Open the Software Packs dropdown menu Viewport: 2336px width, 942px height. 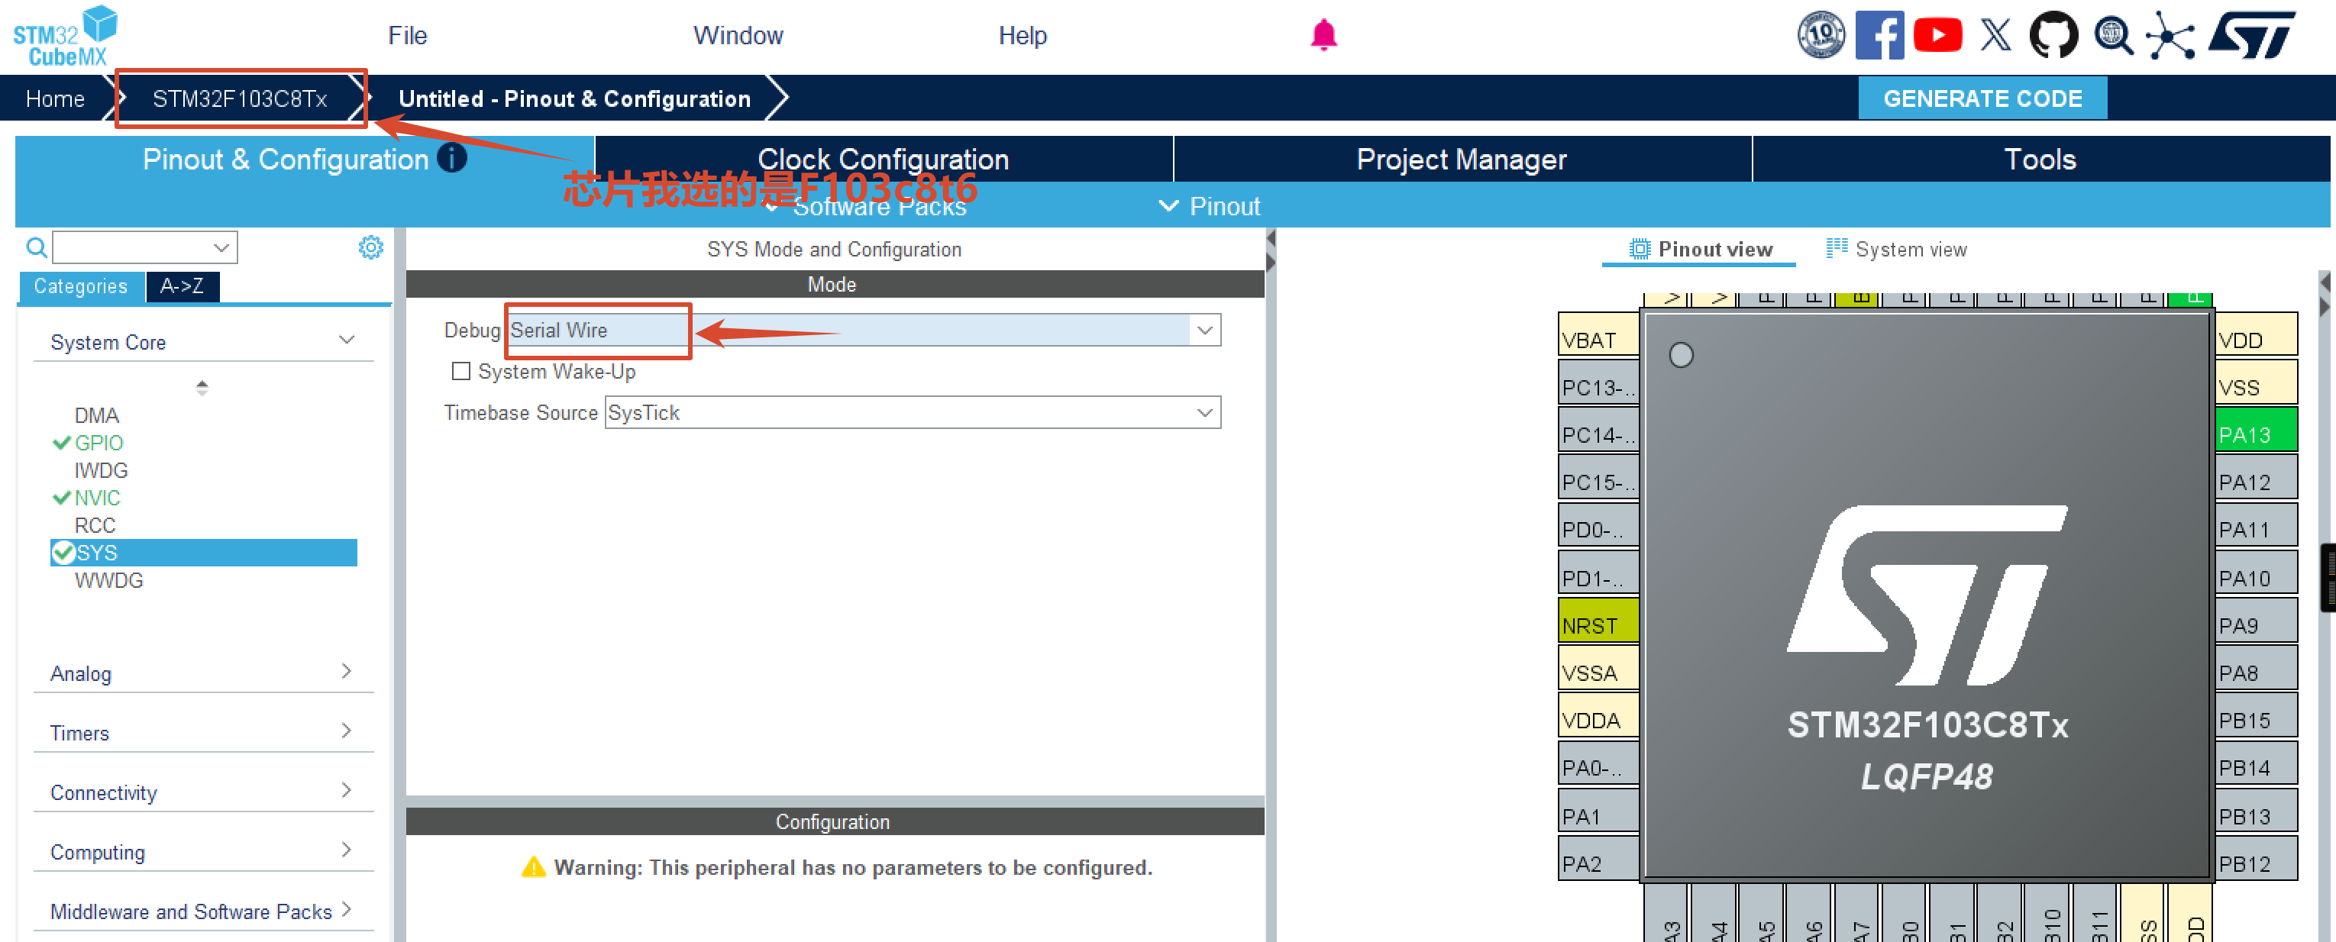tap(868, 207)
